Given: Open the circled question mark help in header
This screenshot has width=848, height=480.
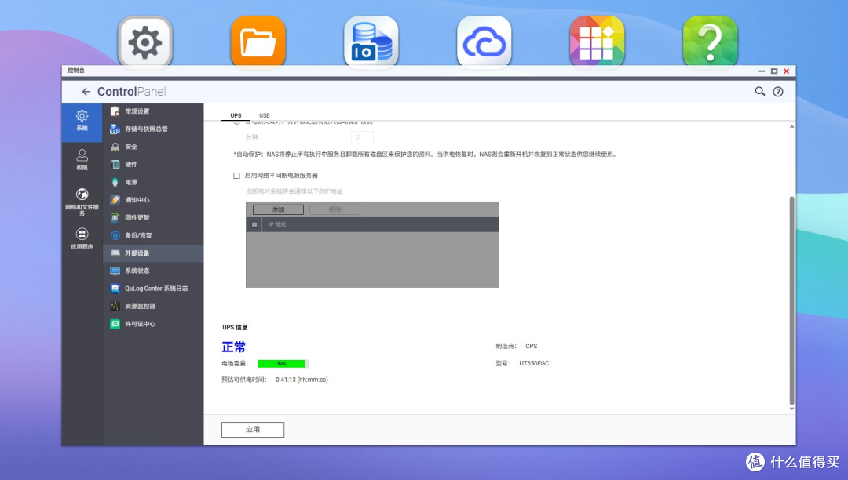Looking at the screenshot, I should [777, 92].
